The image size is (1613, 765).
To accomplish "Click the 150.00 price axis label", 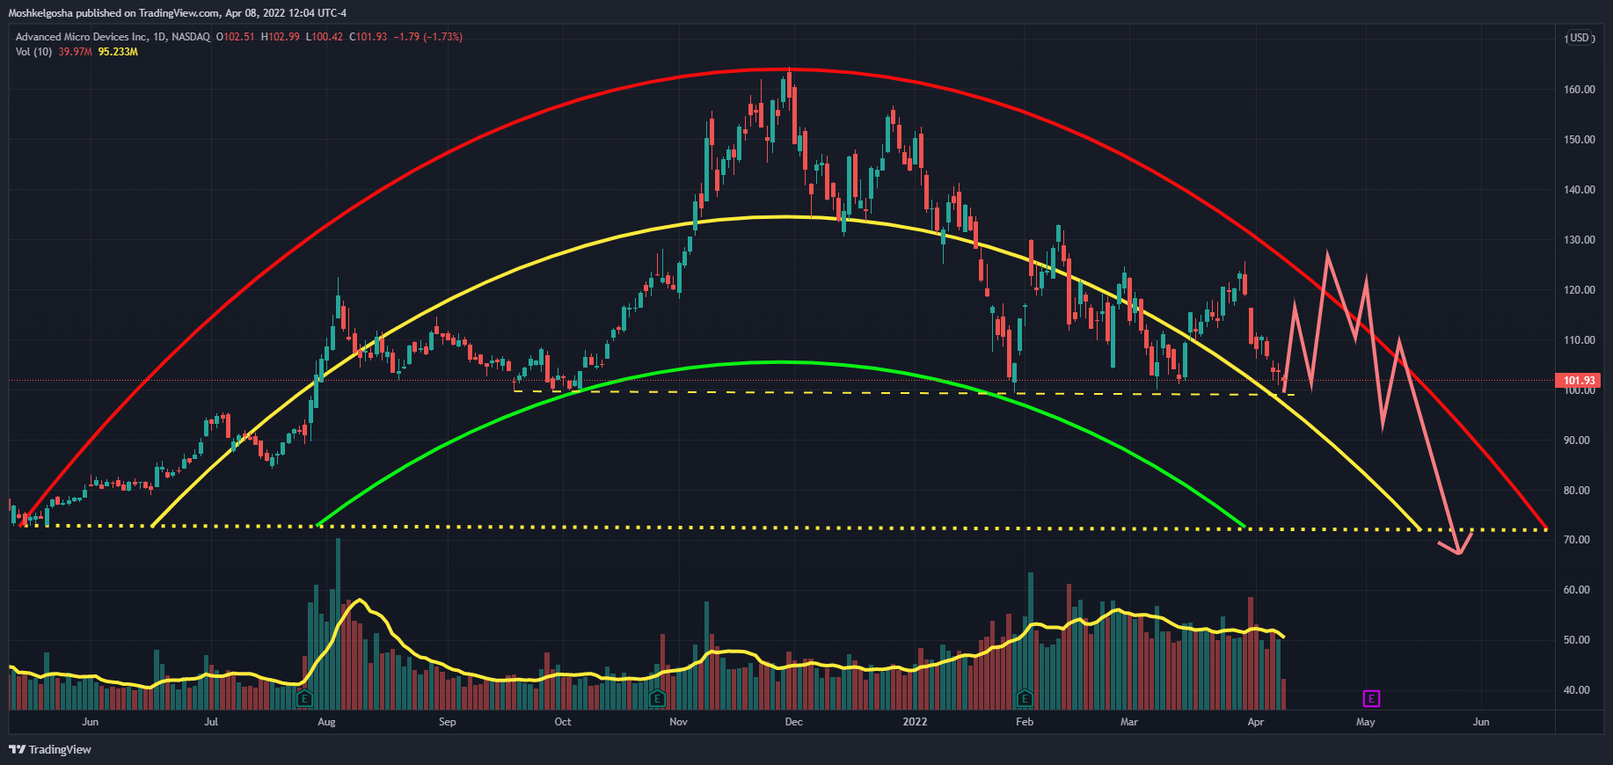I will [x=1580, y=140].
